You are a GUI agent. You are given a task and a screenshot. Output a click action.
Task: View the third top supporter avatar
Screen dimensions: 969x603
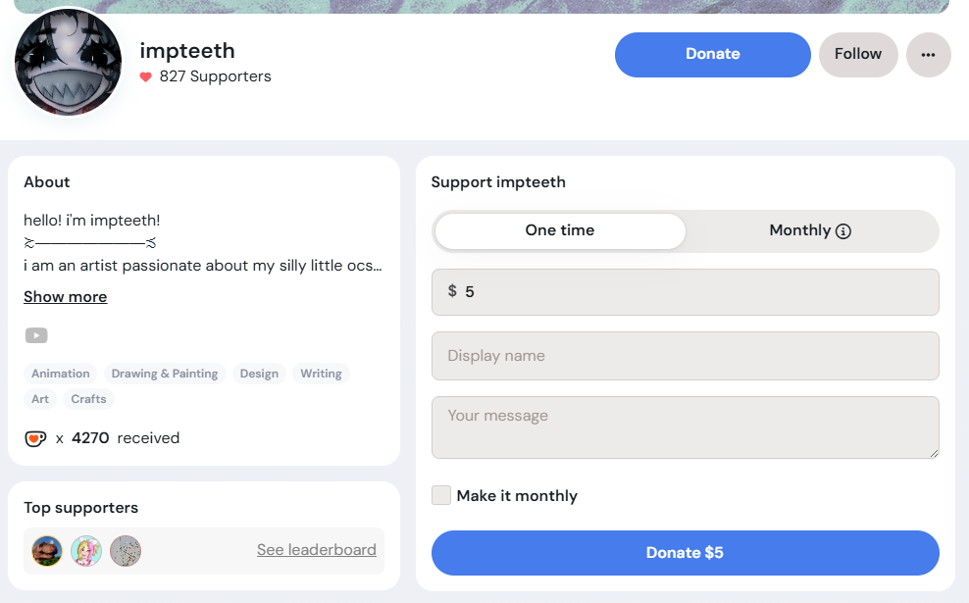[x=126, y=550]
